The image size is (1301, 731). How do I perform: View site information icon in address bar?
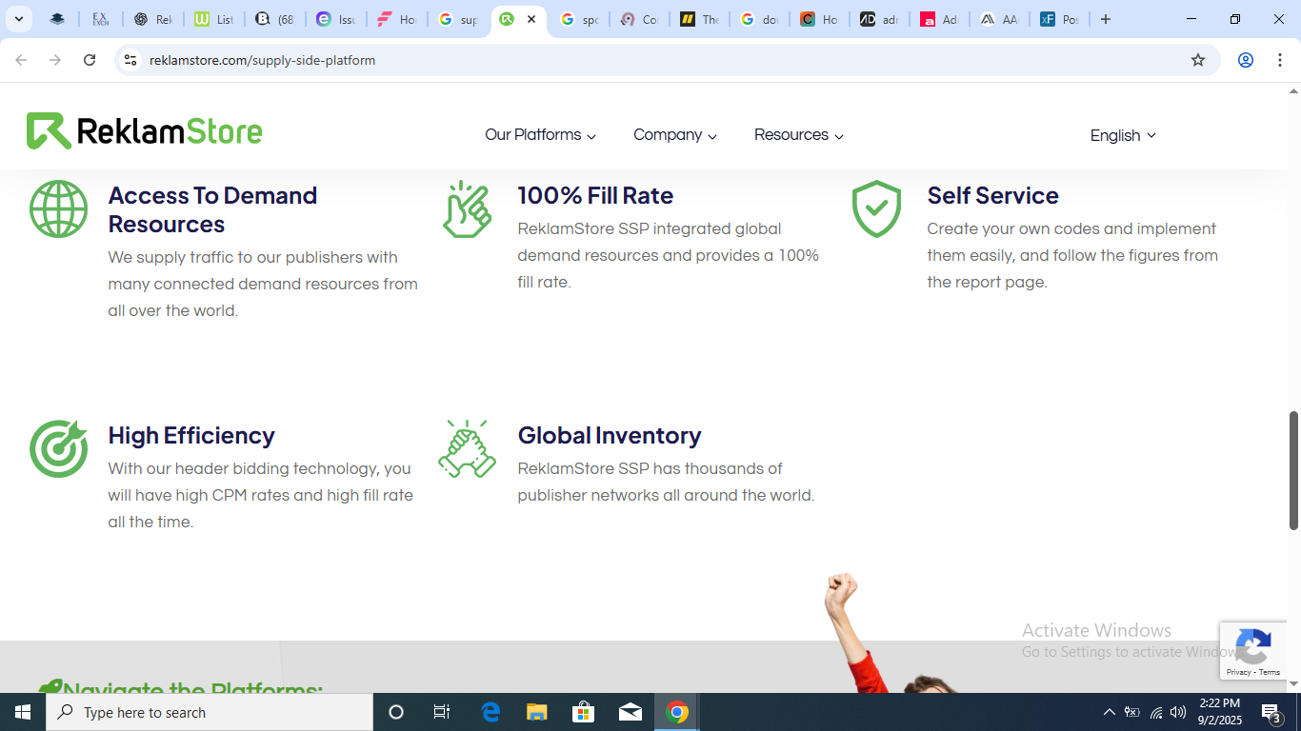point(130,60)
